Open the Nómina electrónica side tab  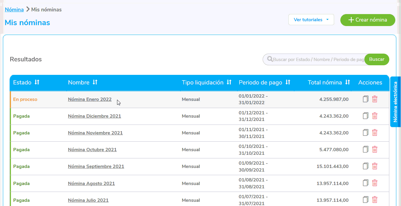(x=395, y=102)
